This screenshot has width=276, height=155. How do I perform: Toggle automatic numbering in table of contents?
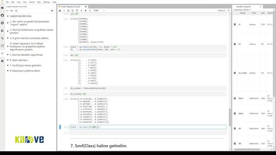(16, 11)
